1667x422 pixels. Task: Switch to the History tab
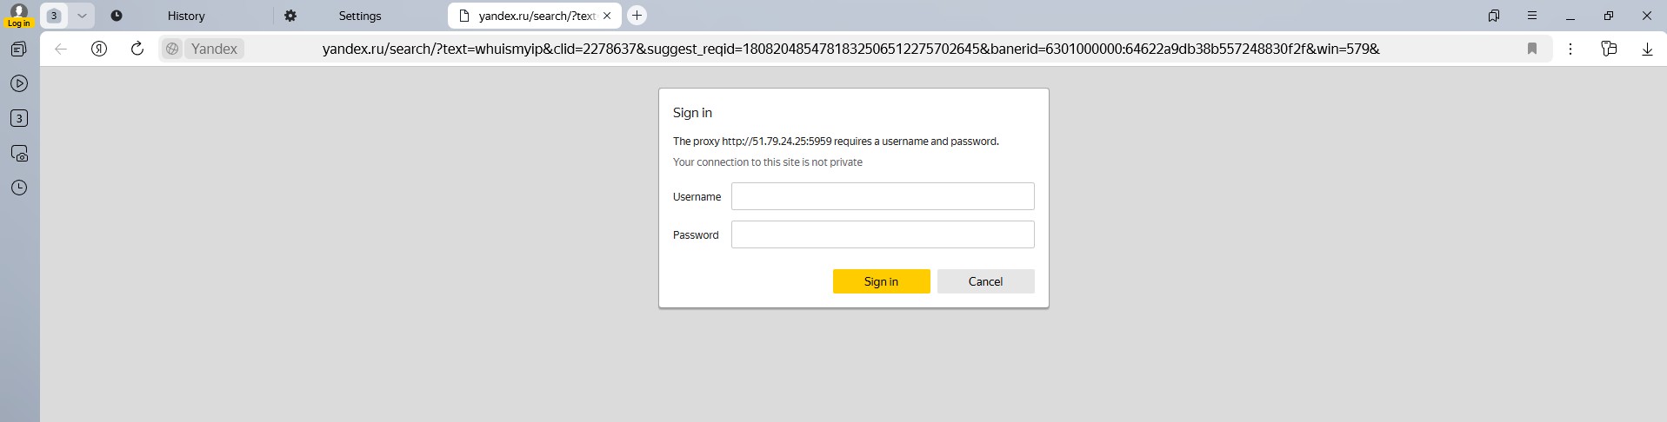185,16
